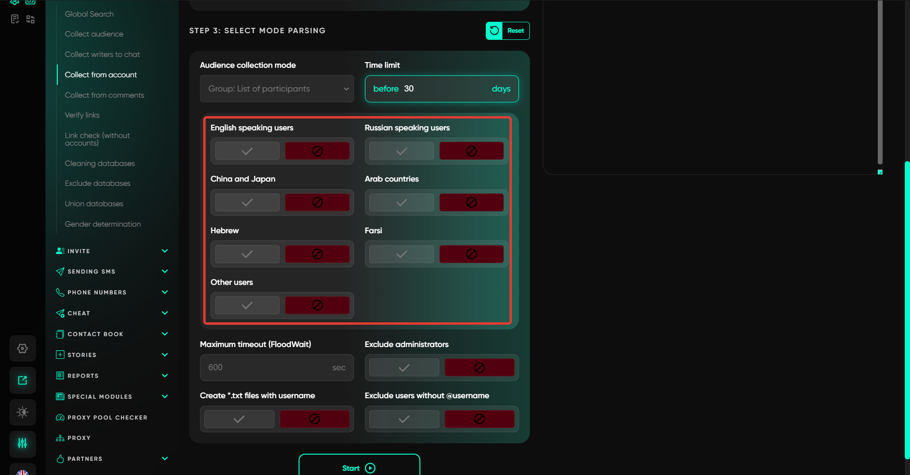Image resolution: width=910 pixels, height=475 pixels.
Task: Open the Audience collection mode dropdown
Action: [x=277, y=89]
